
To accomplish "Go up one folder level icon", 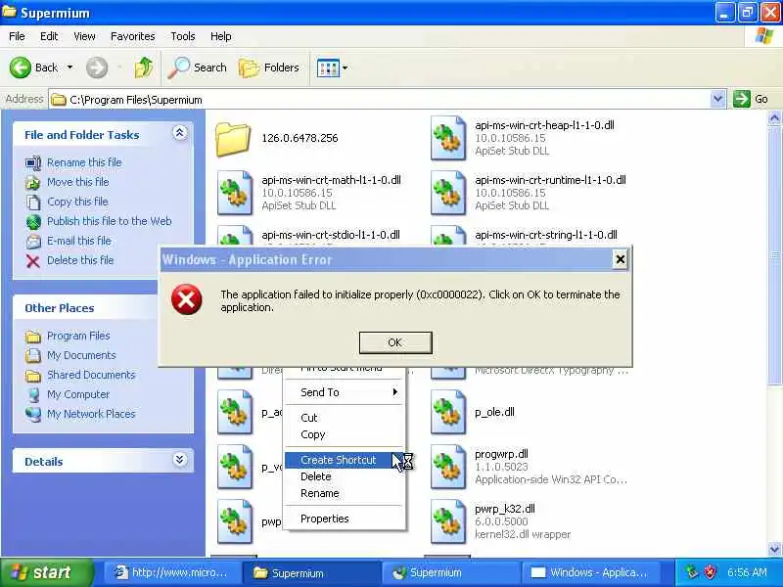I will click(x=144, y=68).
